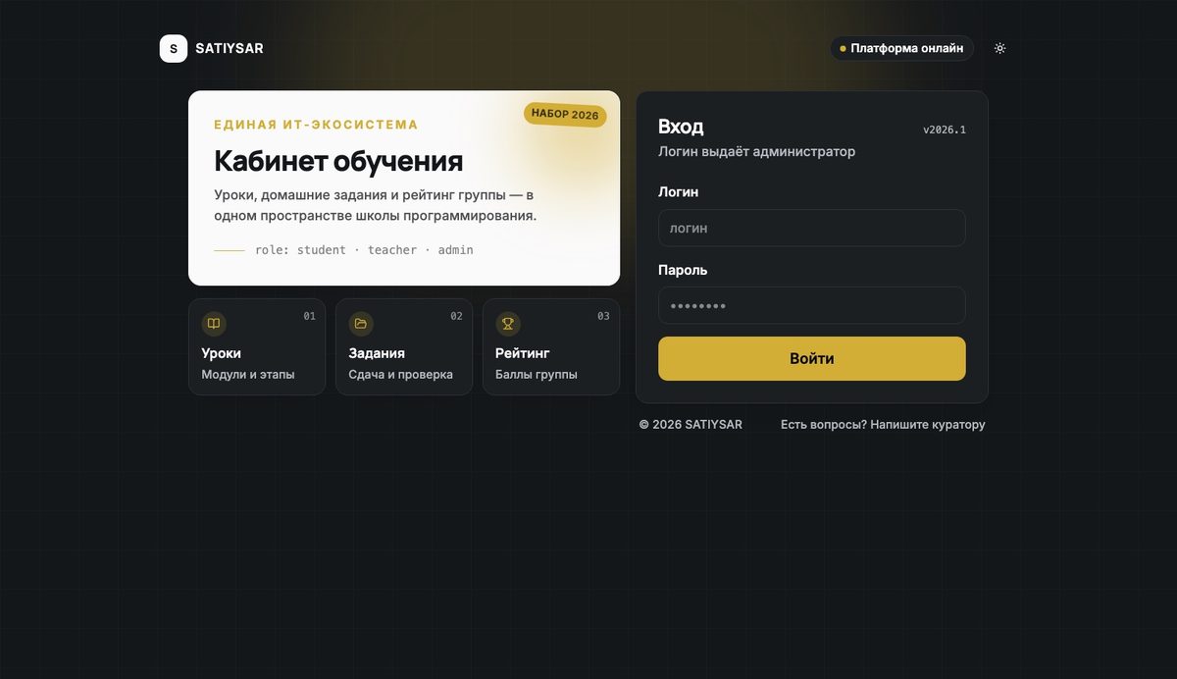Click the ЕДИНАЯ ИТ-ЭКОСИСТЕМА caption
The image size is (1177, 679).
(x=316, y=125)
